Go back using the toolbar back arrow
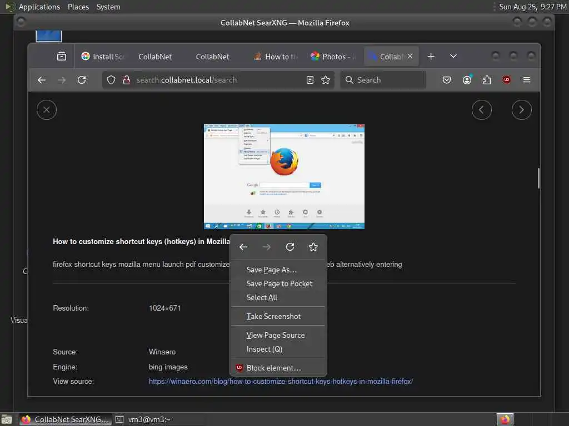 coord(42,80)
